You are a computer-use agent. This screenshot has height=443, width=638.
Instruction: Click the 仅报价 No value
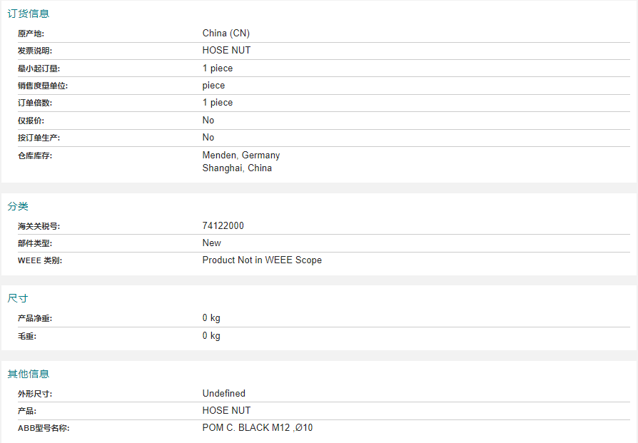(208, 120)
